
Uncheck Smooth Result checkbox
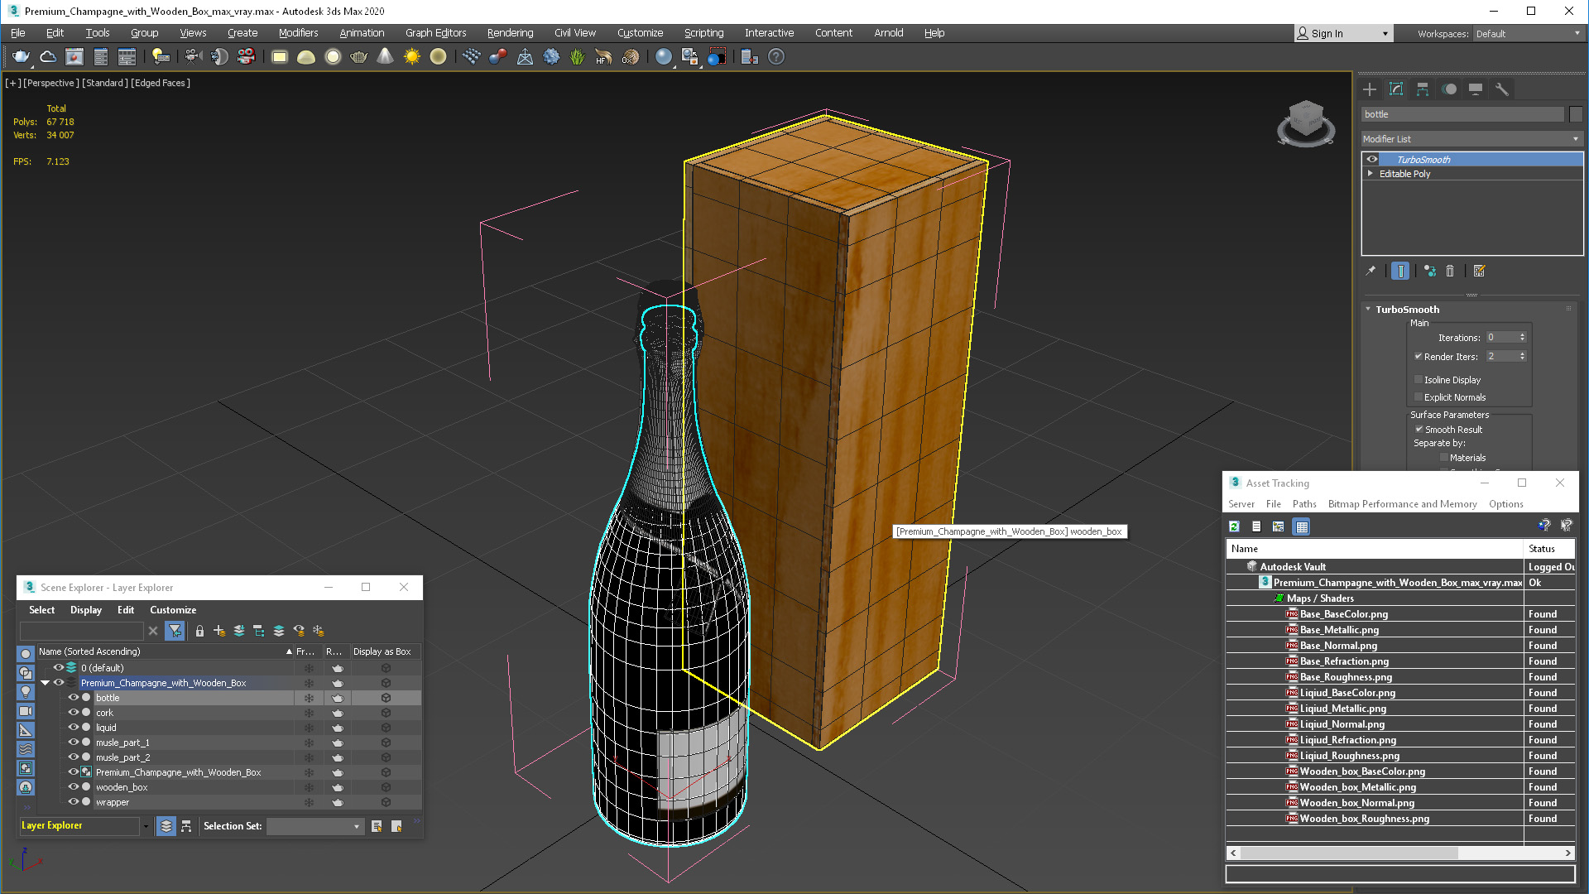pyautogui.click(x=1419, y=430)
